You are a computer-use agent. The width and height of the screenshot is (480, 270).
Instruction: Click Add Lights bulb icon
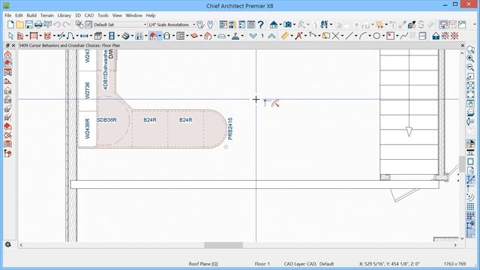tap(379, 25)
